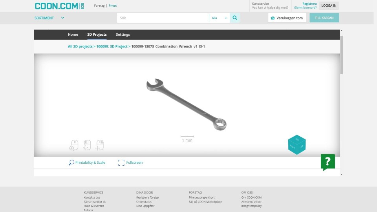Viewport: 377px width, 212px height.
Task: Go to All 3D projects breadcrumb
Action: [x=80, y=46]
